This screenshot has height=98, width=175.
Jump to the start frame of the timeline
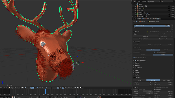coord(51,97)
